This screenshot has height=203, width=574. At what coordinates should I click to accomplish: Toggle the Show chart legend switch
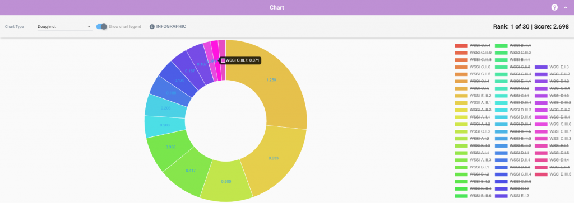click(101, 27)
